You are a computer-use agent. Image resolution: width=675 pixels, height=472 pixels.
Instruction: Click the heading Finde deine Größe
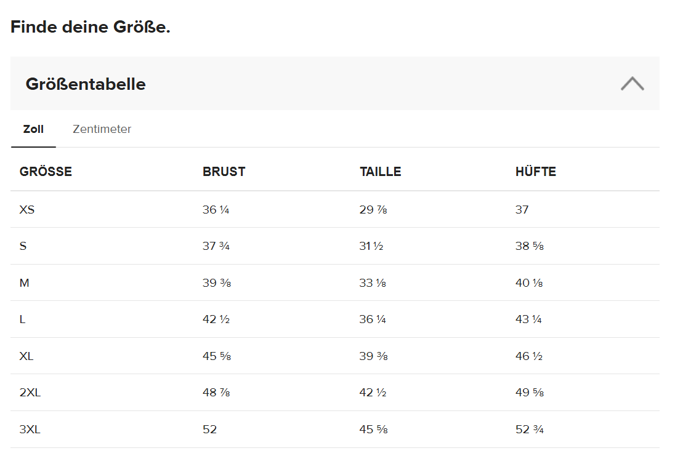[91, 27]
